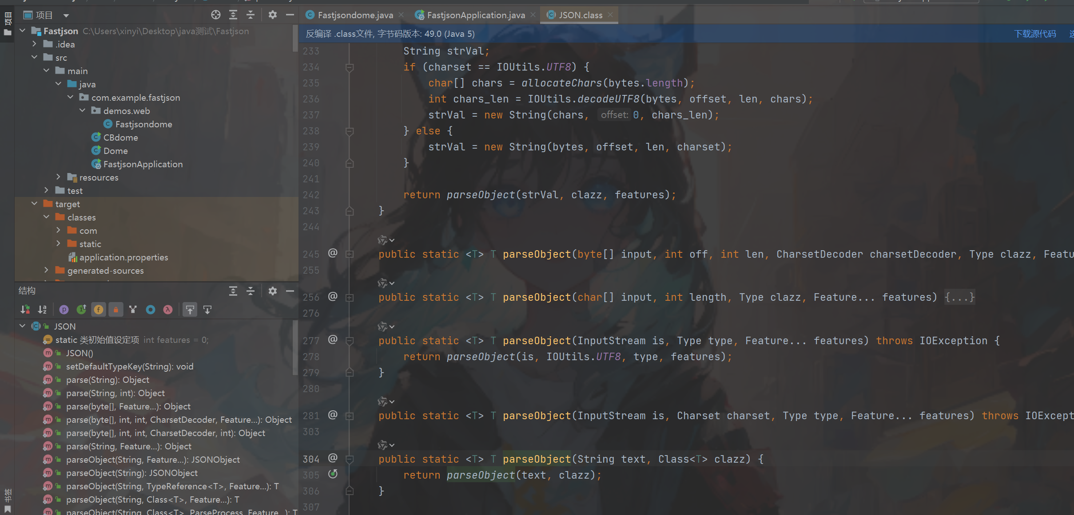Expand the static folder under classes
This screenshot has height=515, width=1074.
pyautogui.click(x=59, y=244)
